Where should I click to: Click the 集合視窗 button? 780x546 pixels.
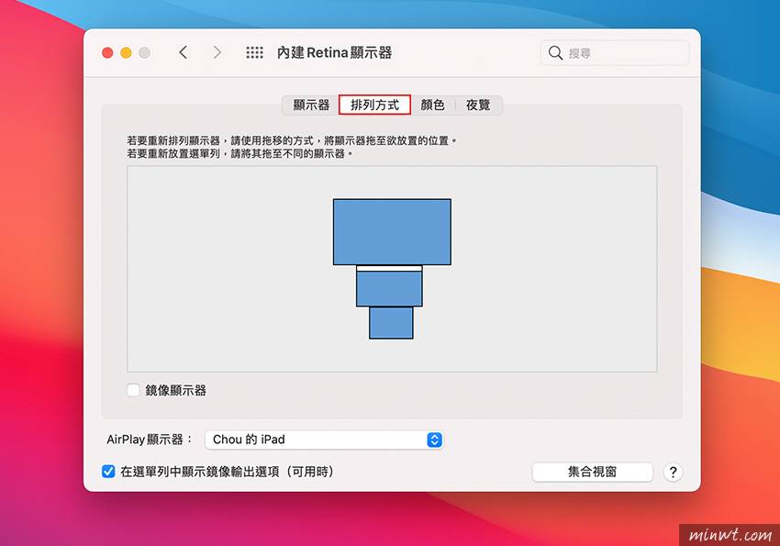coord(592,472)
